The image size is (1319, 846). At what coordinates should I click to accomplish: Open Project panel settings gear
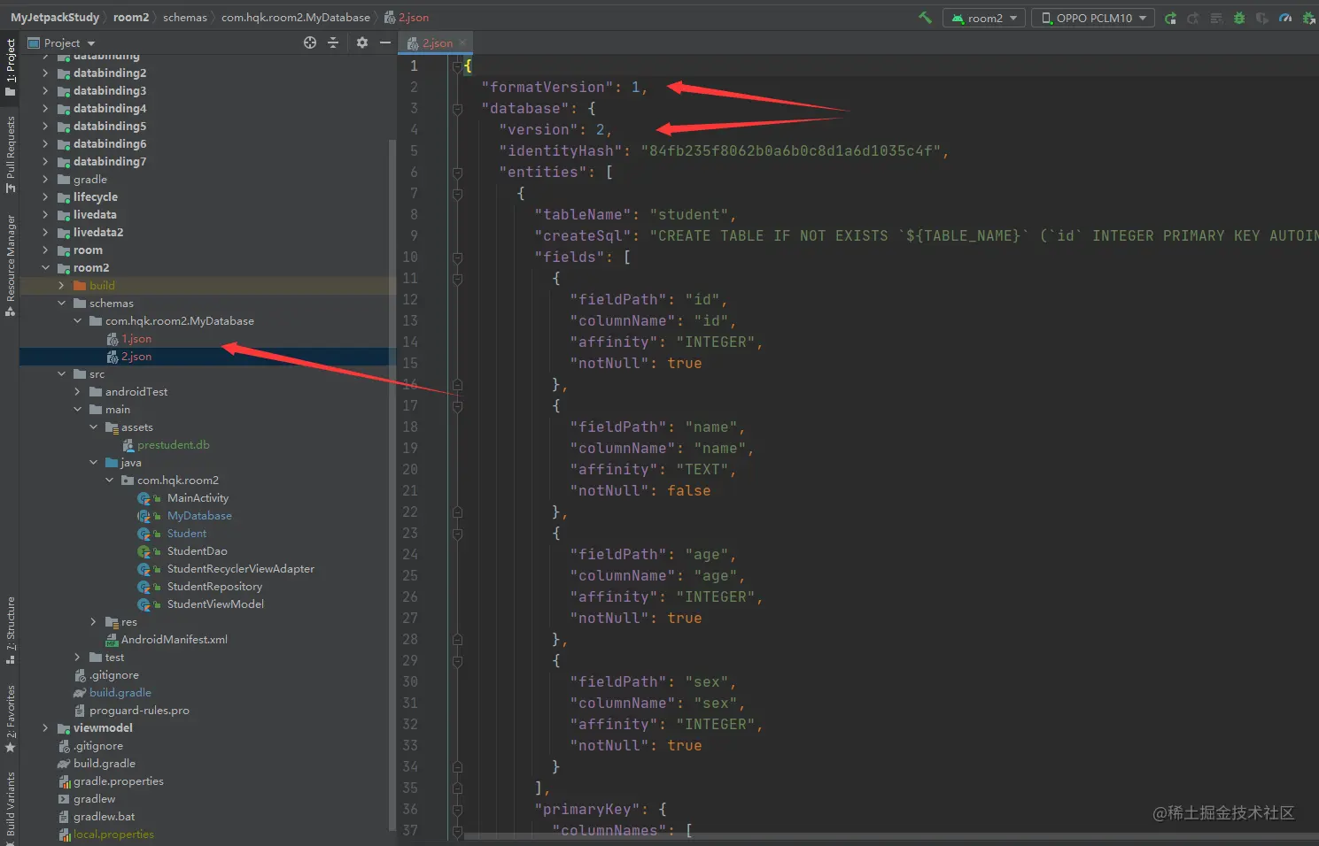(361, 42)
